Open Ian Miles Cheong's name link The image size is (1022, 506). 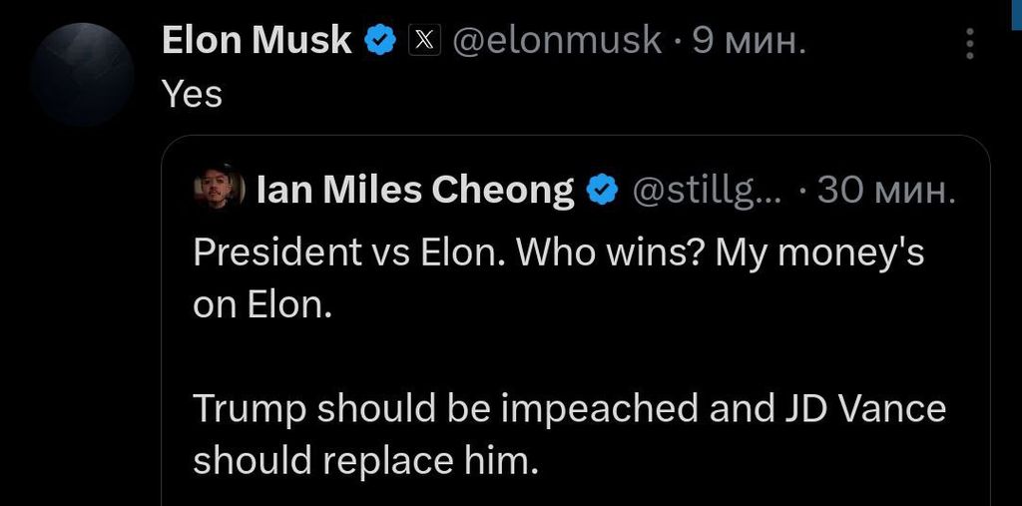click(x=416, y=191)
